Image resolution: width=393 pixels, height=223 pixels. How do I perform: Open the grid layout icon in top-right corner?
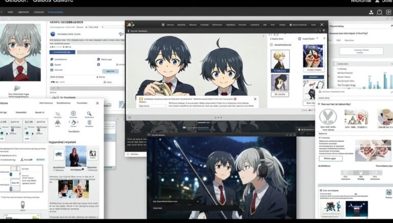pos(388,12)
